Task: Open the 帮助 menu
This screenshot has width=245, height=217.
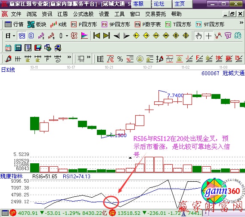Action: click(176, 14)
